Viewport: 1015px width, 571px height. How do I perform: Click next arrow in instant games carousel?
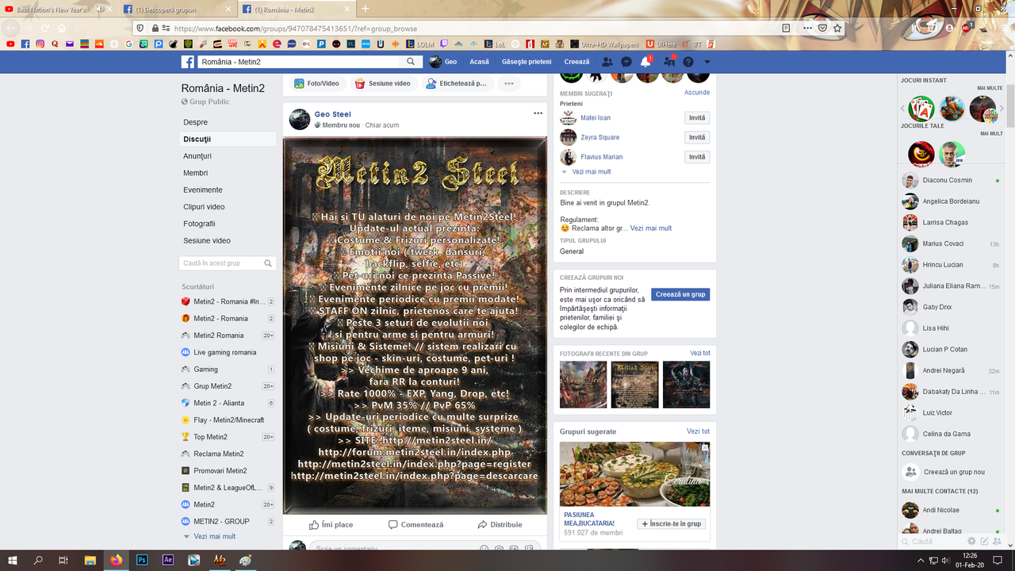pos(1001,109)
